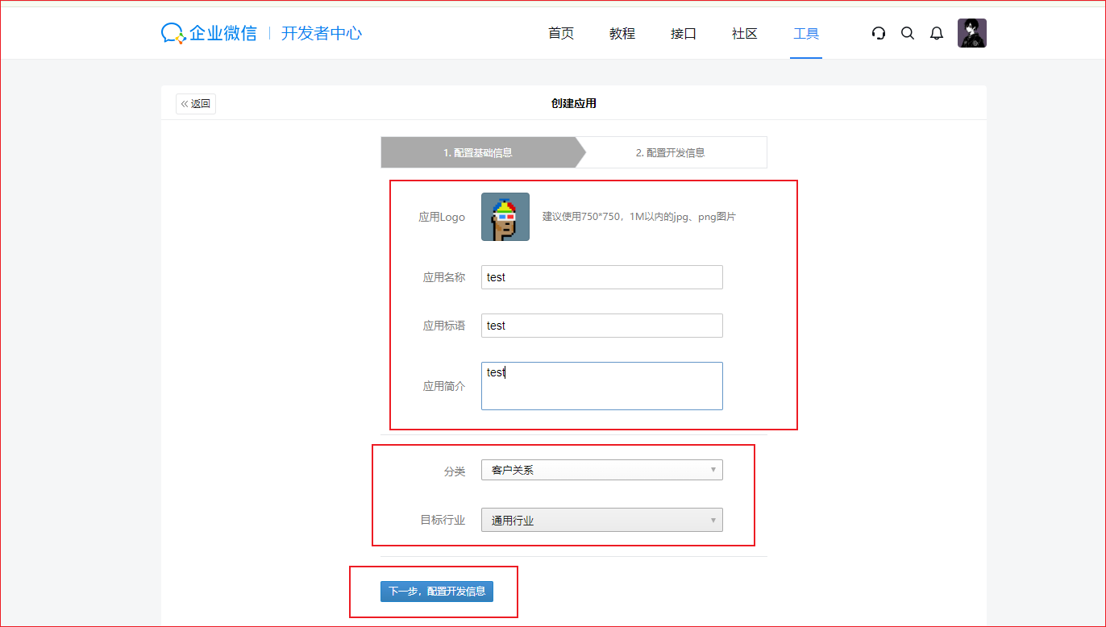
Task: Open the 教程 navigation item
Action: click(x=622, y=33)
